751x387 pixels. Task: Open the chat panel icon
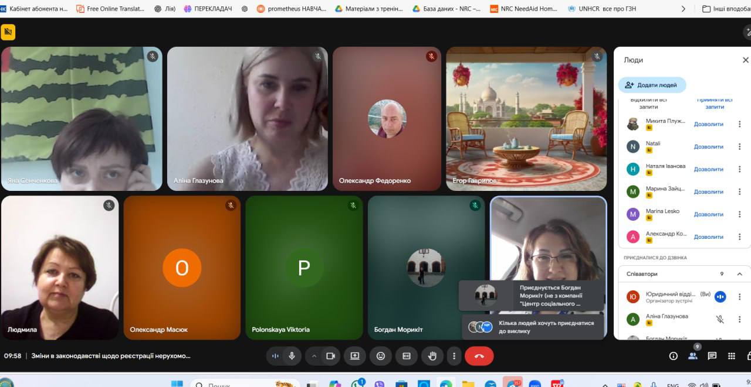point(712,356)
